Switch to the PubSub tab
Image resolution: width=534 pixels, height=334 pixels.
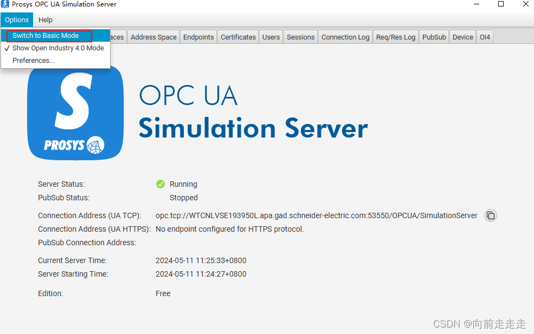point(434,37)
